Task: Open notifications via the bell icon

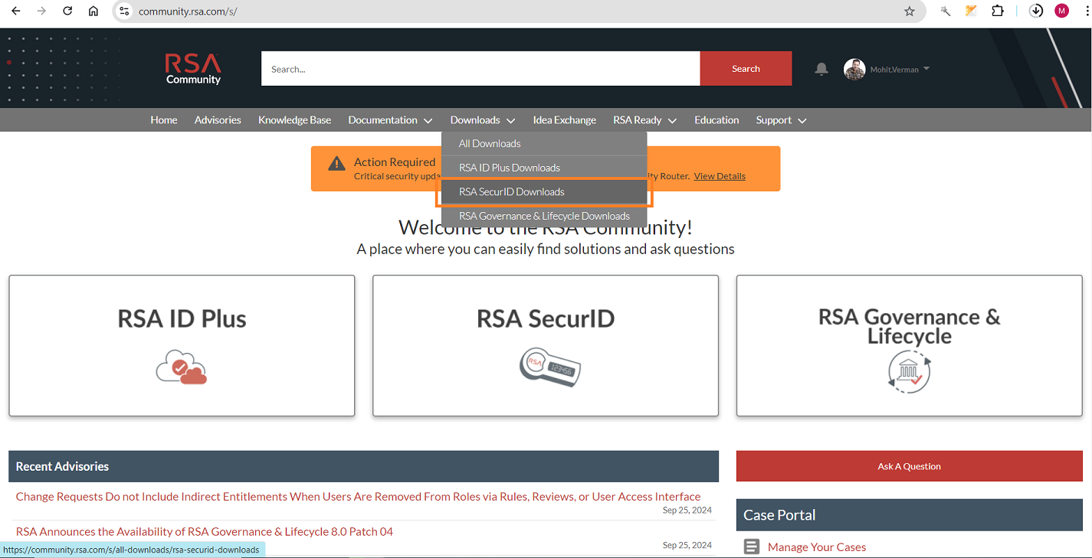Action: coord(821,69)
